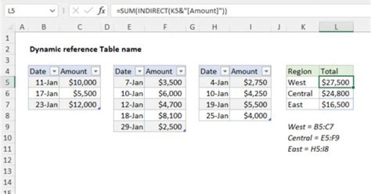Click the Cancel X icon in formula bar
The width and height of the screenshot is (371, 194).
pyautogui.click(x=76, y=11)
